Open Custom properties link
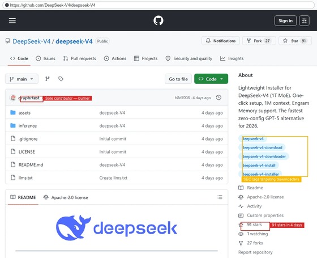The width and height of the screenshot is (317, 258). (x=261, y=215)
